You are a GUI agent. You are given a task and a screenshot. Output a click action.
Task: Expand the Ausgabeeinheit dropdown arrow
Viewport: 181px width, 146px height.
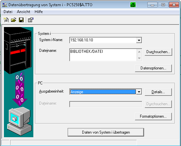pos(139,92)
